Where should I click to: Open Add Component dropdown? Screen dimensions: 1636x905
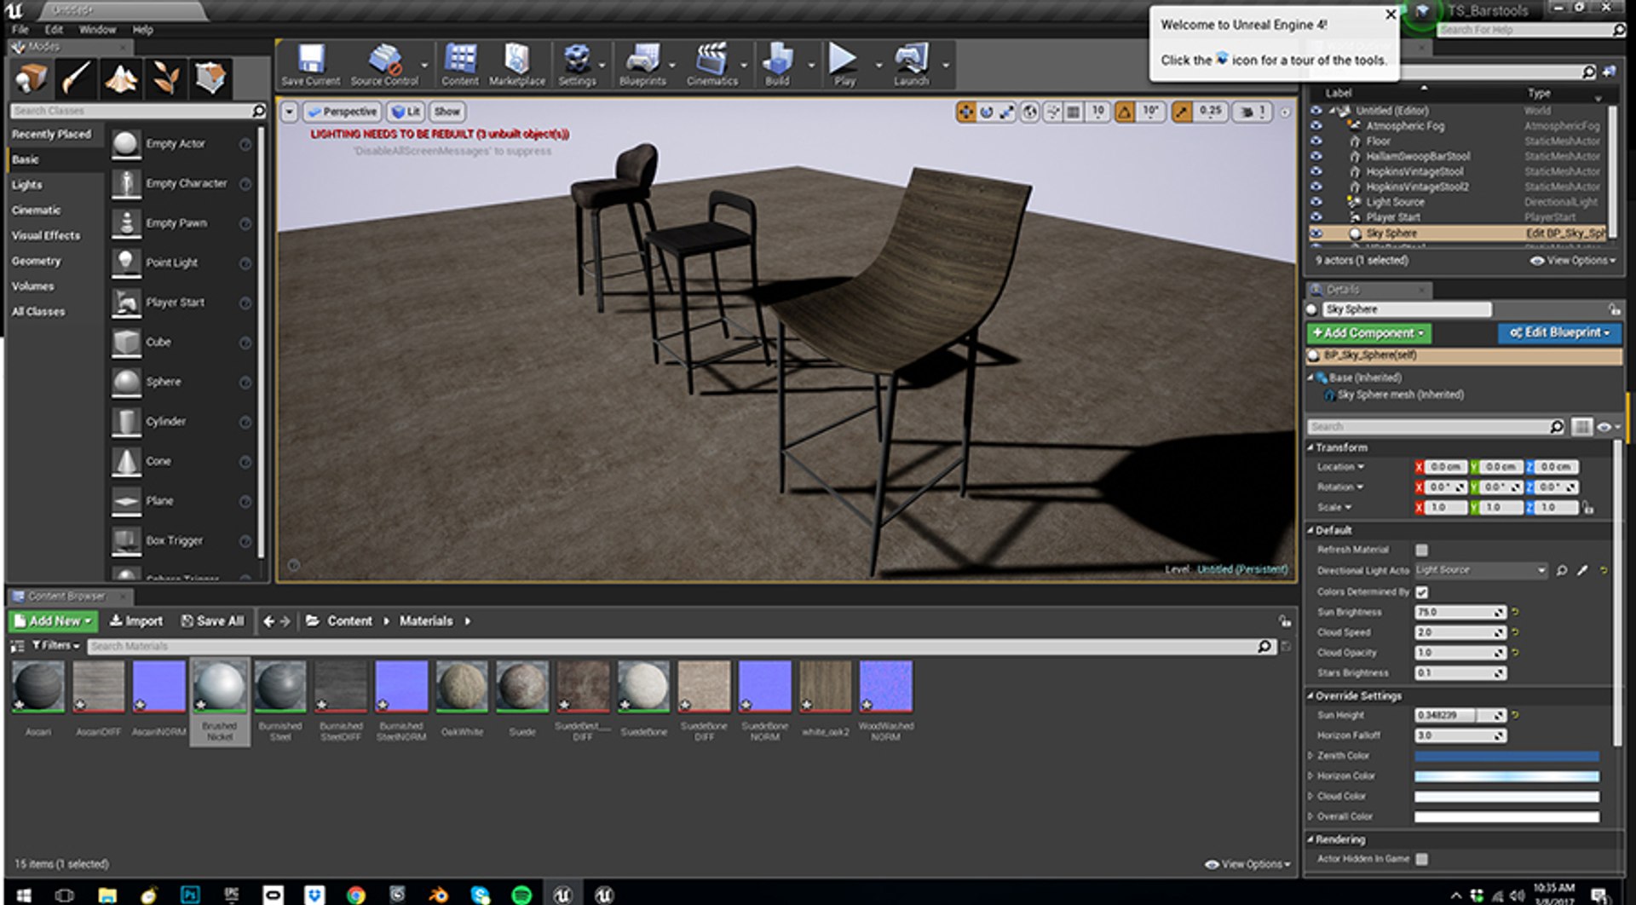pos(1368,333)
